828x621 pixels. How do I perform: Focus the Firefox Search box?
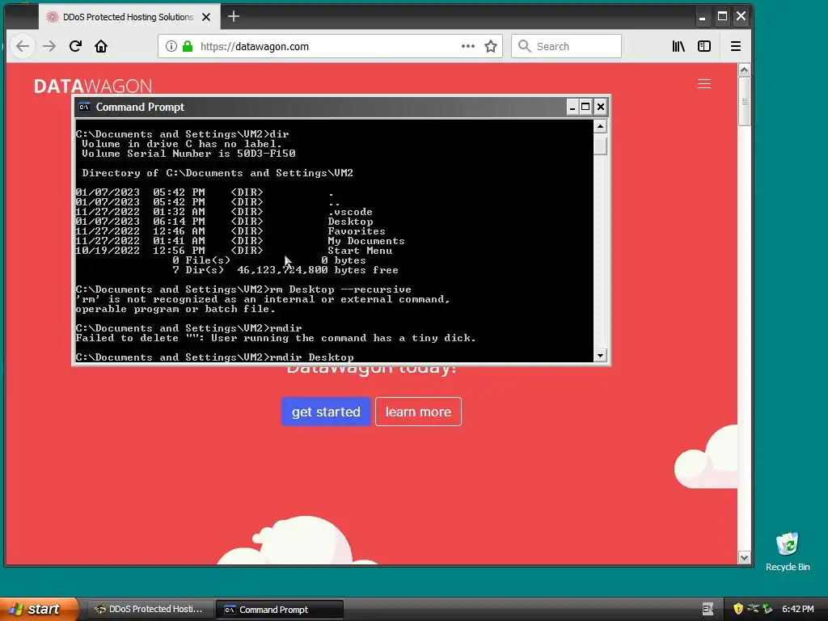[x=567, y=46]
